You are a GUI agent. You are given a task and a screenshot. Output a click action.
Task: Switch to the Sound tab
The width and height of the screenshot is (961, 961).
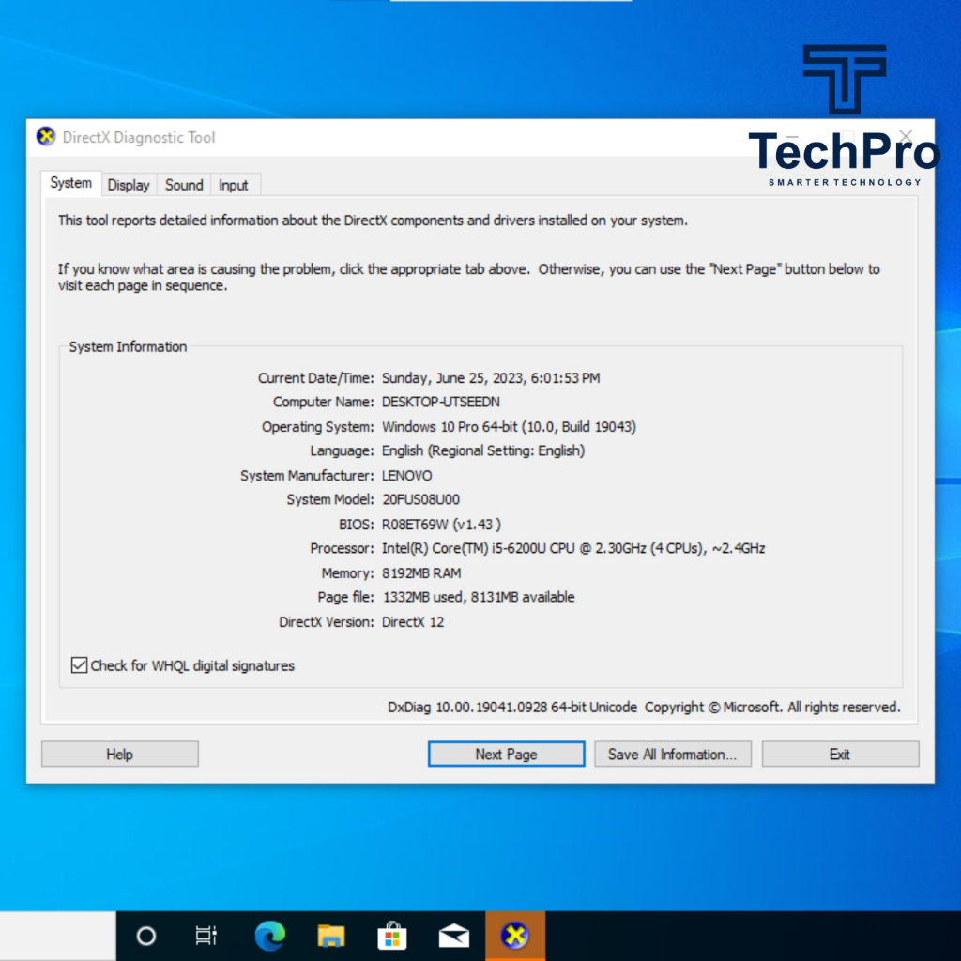tap(184, 185)
